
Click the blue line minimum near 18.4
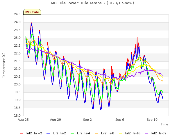tap(101, 110)
